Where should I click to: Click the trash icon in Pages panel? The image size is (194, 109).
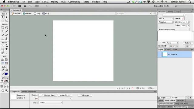[190, 97]
